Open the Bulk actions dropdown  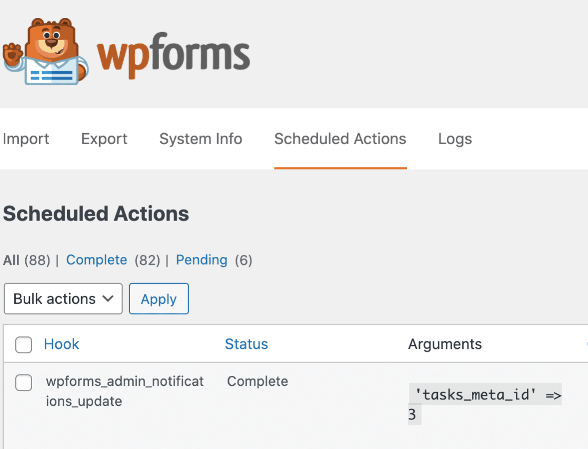click(x=63, y=298)
